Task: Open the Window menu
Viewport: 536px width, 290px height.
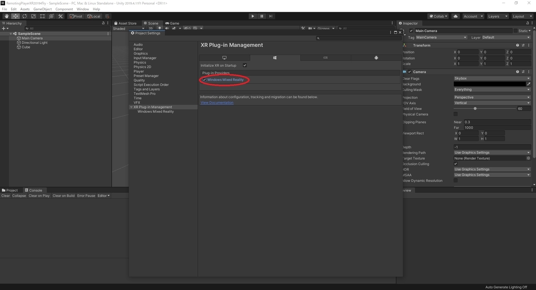Action: coord(83,9)
